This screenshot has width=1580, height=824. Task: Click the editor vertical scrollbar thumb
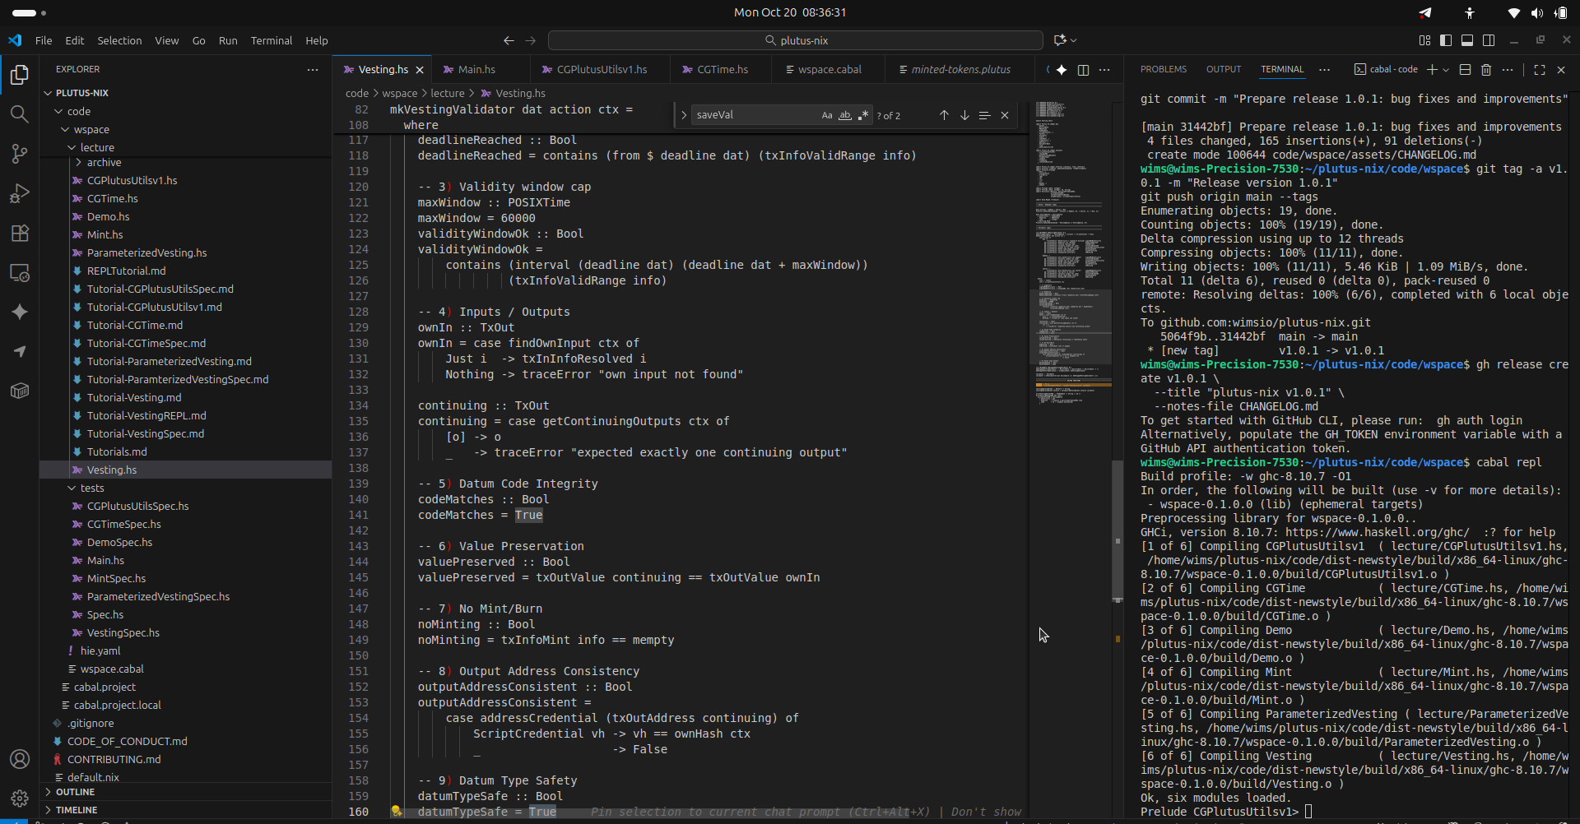(x=1118, y=530)
